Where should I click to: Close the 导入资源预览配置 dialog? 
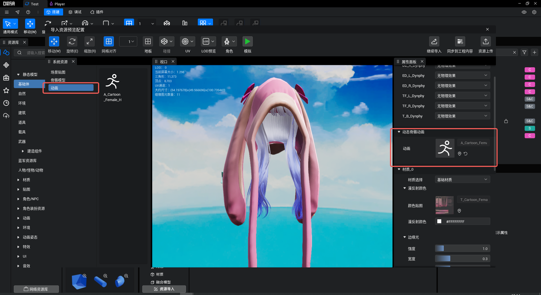pos(487,29)
